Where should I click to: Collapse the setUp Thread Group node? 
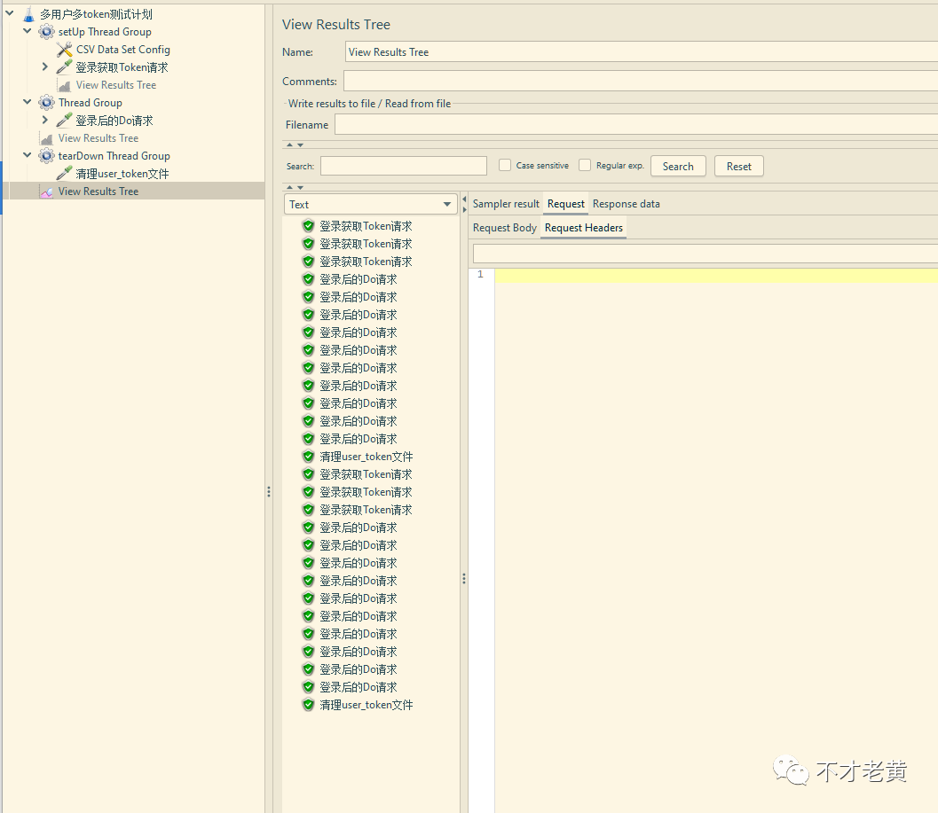tap(27, 31)
